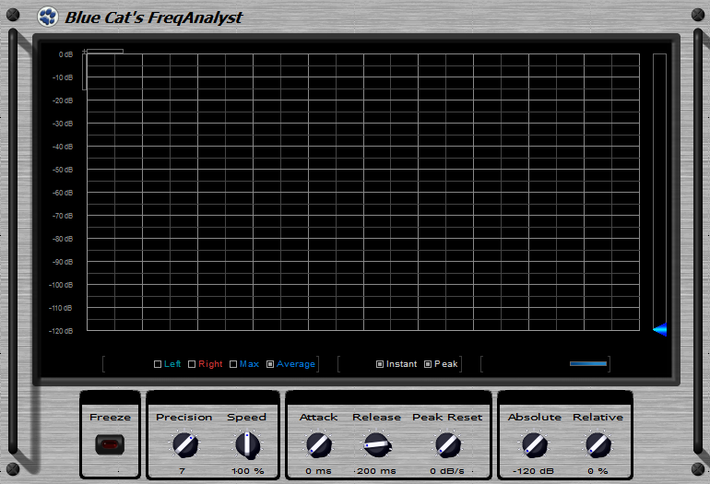Image resolution: width=710 pixels, height=484 pixels.
Task: Click the Speed knob
Action: pos(247,444)
